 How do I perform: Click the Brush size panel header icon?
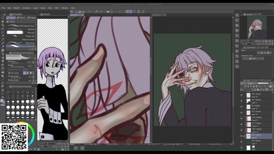click(10, 86)
